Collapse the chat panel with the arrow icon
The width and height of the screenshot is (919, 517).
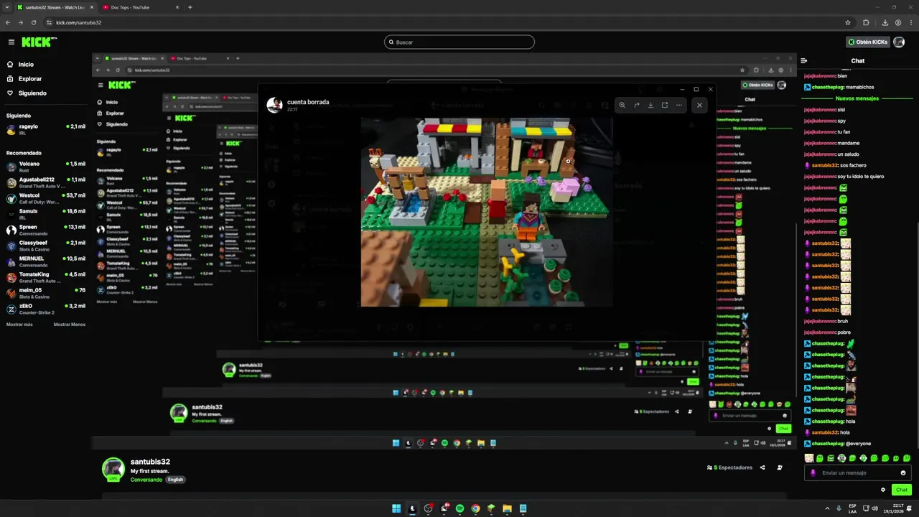[x=804, y=61]
